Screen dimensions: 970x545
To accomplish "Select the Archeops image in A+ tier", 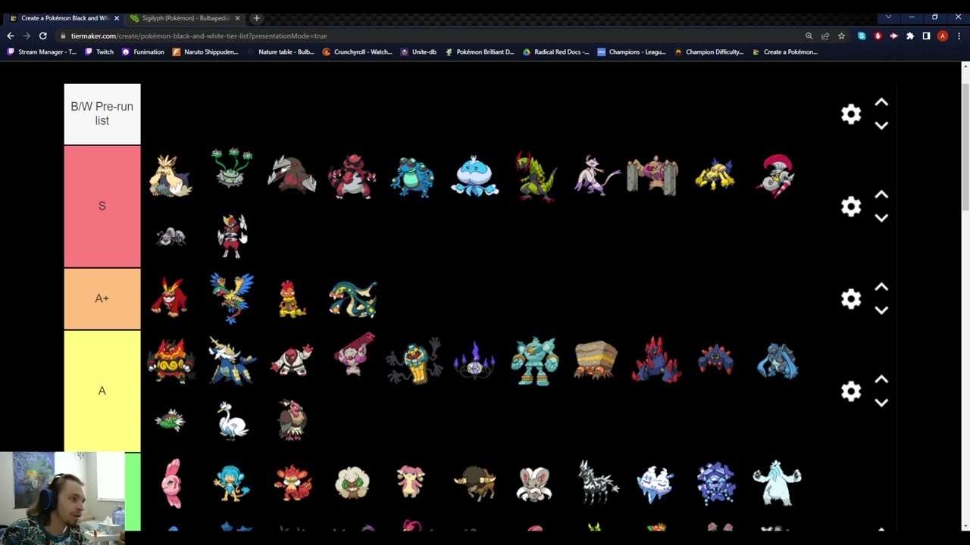I will tap(232, 297).
